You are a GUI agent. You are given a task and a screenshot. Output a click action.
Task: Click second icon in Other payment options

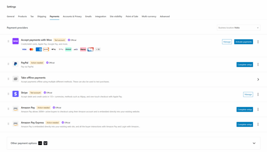click(x=45, y=143)
